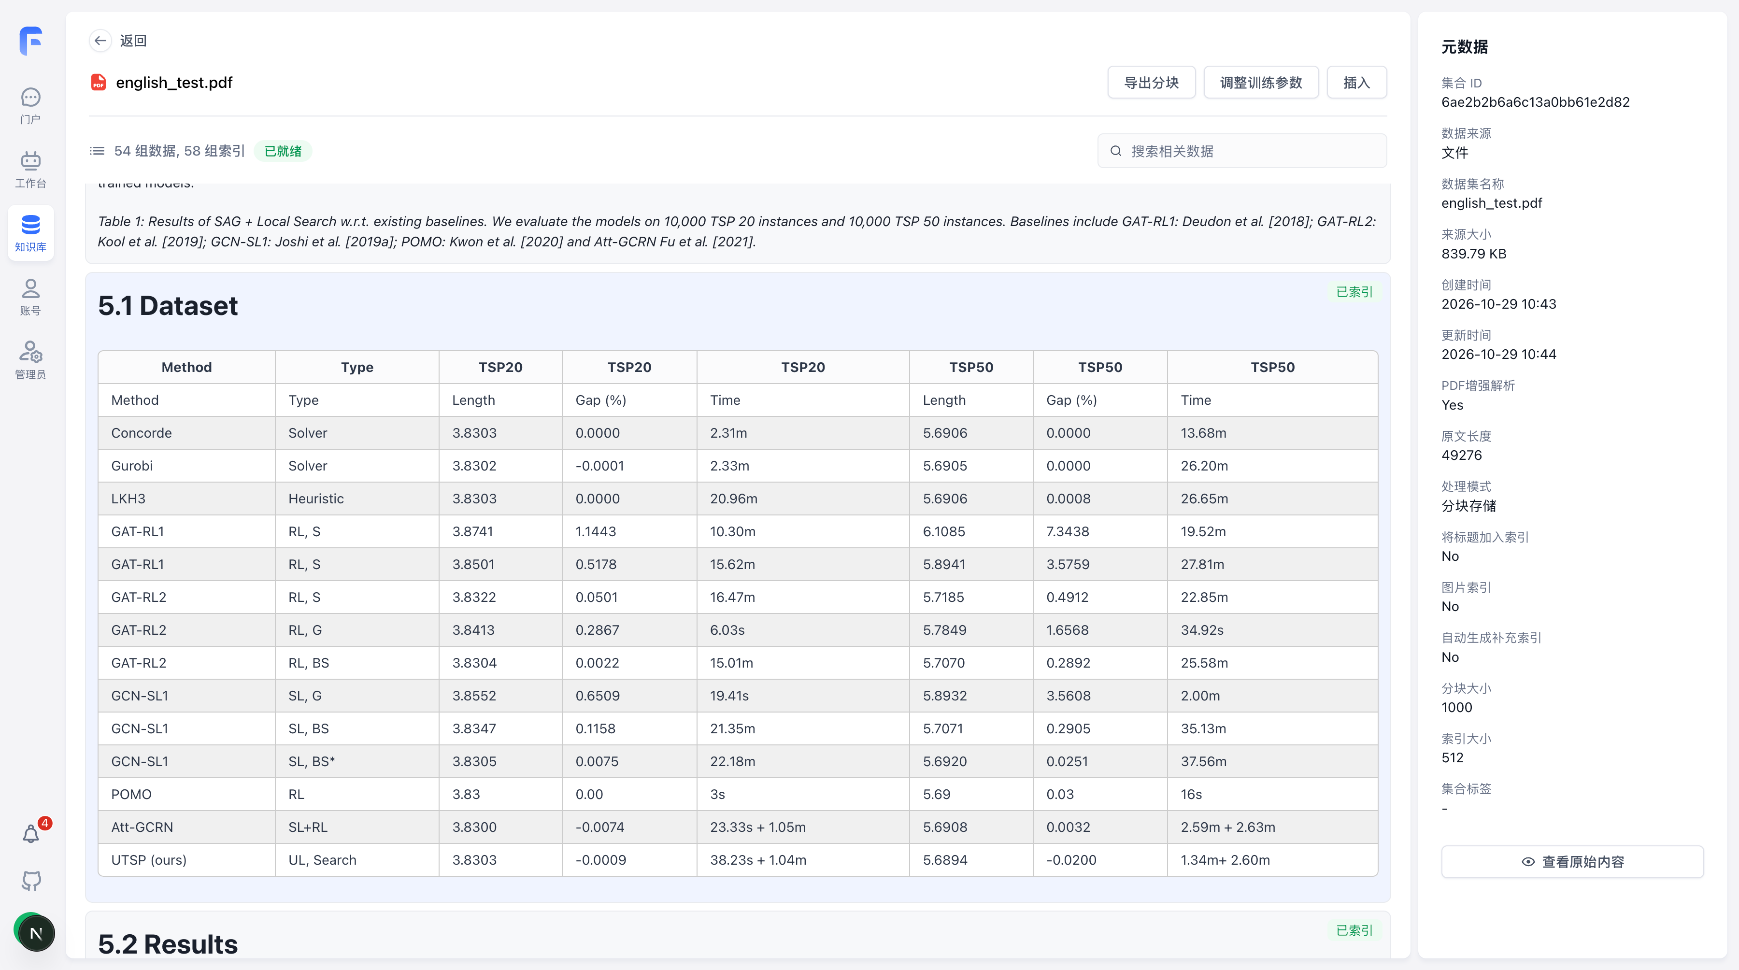Click the 2.59m + 2.63m time cell

pyautogui.click(x=1272, y=827)
